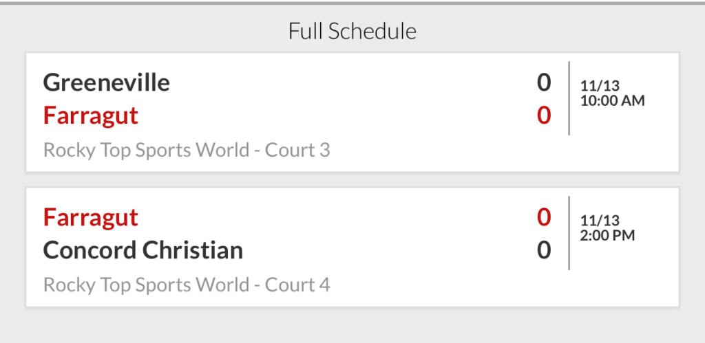This screenshot has width=705, height=343.
Task: Click the gray bar above Full Schedule
Action: click(x=352, y=3)
